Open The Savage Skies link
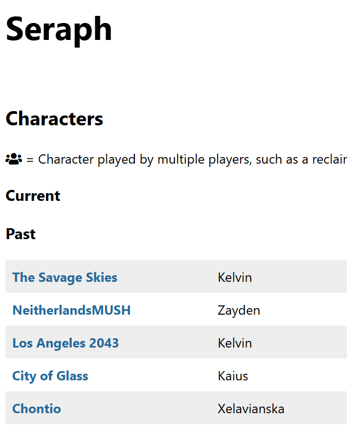Image resolution: width=347 pixels, height=440 pixels. pyautogui.click(x=65, y=277)
